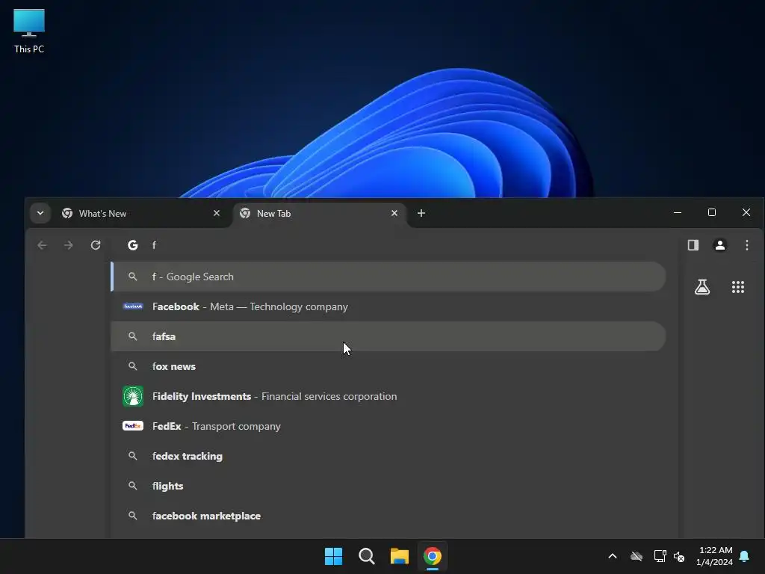Maximize the Chrome window
This screenshot has height=574, width=765.
click(x=712, y=212)
